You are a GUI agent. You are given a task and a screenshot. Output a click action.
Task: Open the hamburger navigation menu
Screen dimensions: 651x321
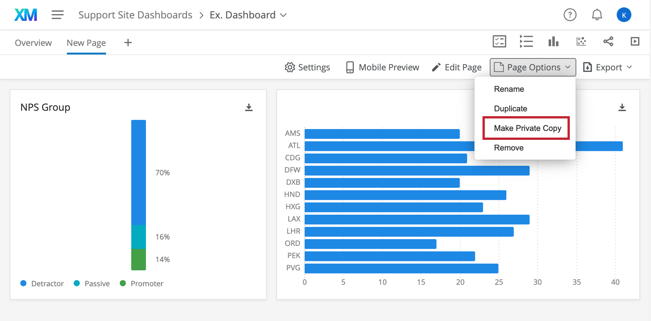click(57, 15)
